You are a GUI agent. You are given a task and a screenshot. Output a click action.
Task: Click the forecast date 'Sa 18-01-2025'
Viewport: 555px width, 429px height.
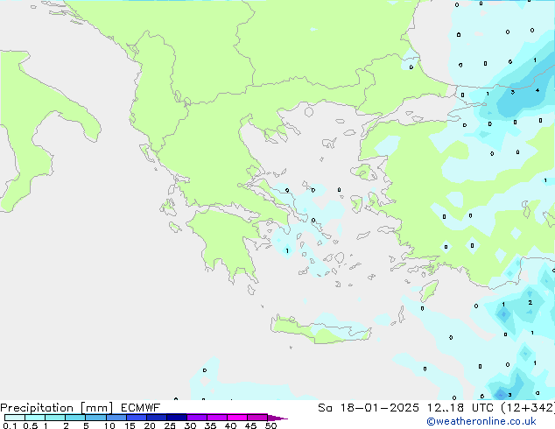[x=369, y=408]
